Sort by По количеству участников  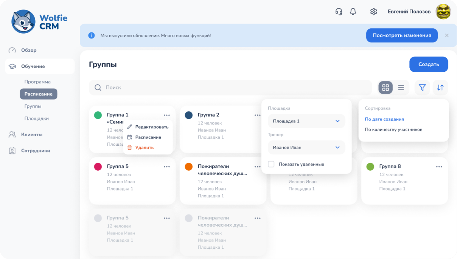[x=393, y=129]
